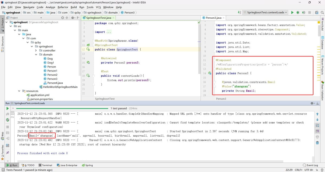Collapse the domain folder in the project tree
The height and width of the screenshot is (172, 325).
(x=37, y=55)
